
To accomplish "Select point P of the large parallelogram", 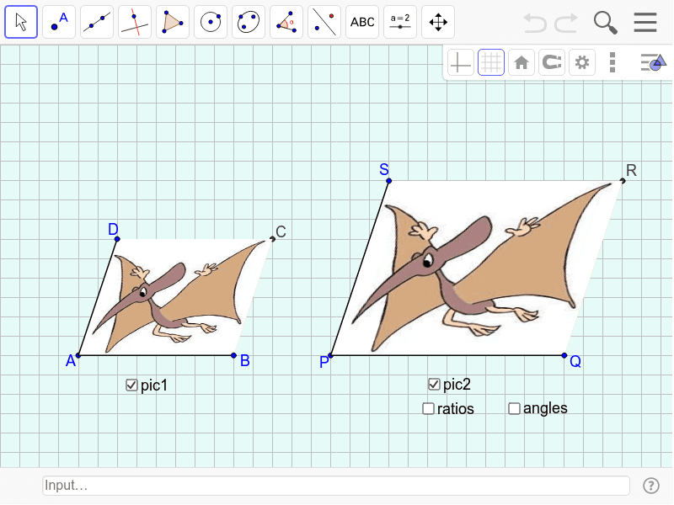I will (x=330, y=355).
